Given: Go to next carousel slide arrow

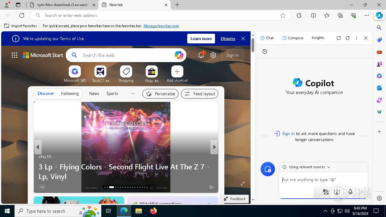Looking at the screenshot, I should pyautogui.click(x=214, y=147).
